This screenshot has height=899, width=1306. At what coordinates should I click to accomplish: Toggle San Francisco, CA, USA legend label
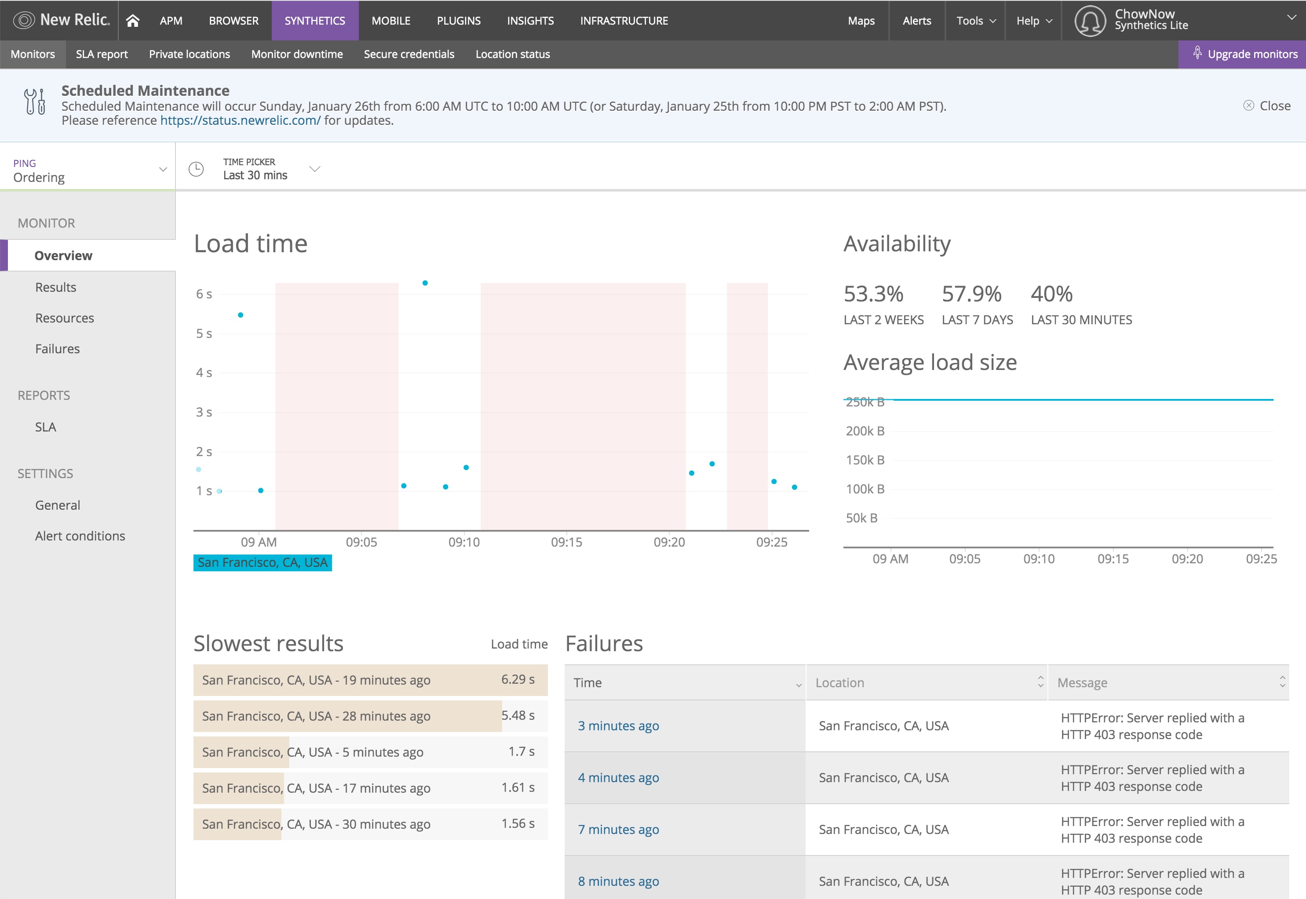pyautogui.click(x=262, y=563)
